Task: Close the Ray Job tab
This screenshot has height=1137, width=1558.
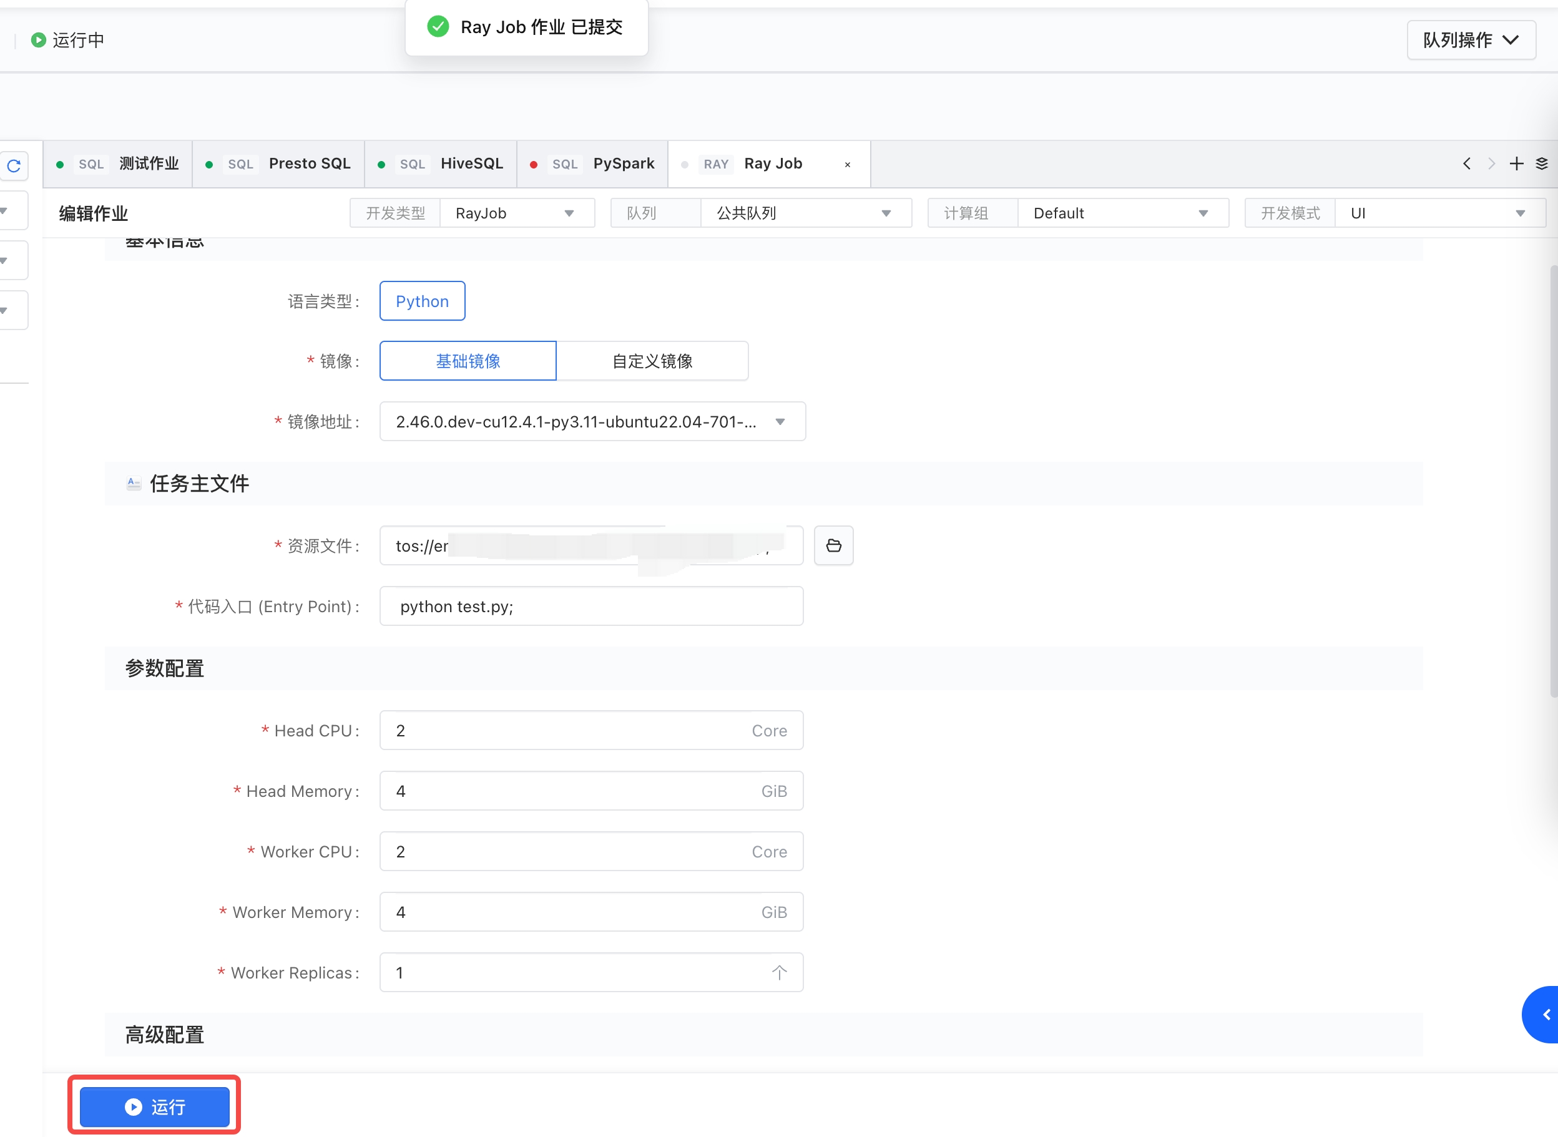Action: (x=848, y=165)
